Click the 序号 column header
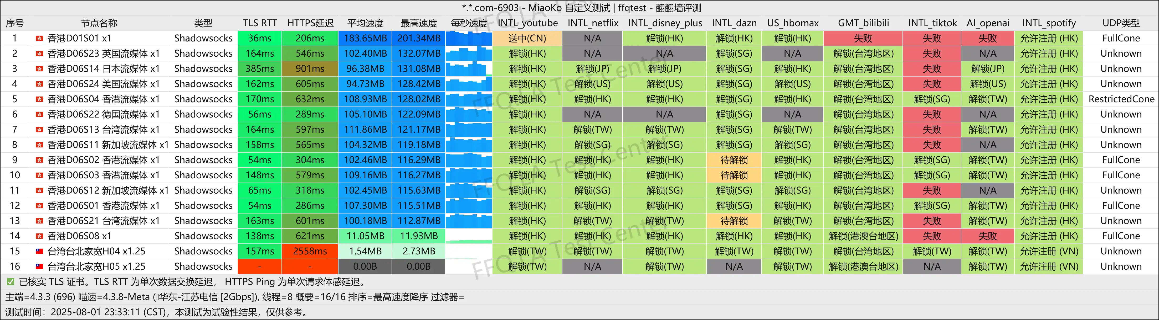This screenshot has height=320, width=1159. tap(15, 23)
